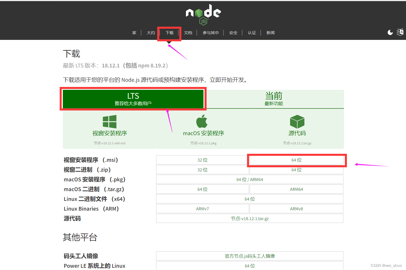Viewport: 406px width, 270px height.
Task: Select the LTS 推荐给大多数用户 tab
Action: pyautogui.click(x=133, y=99)
